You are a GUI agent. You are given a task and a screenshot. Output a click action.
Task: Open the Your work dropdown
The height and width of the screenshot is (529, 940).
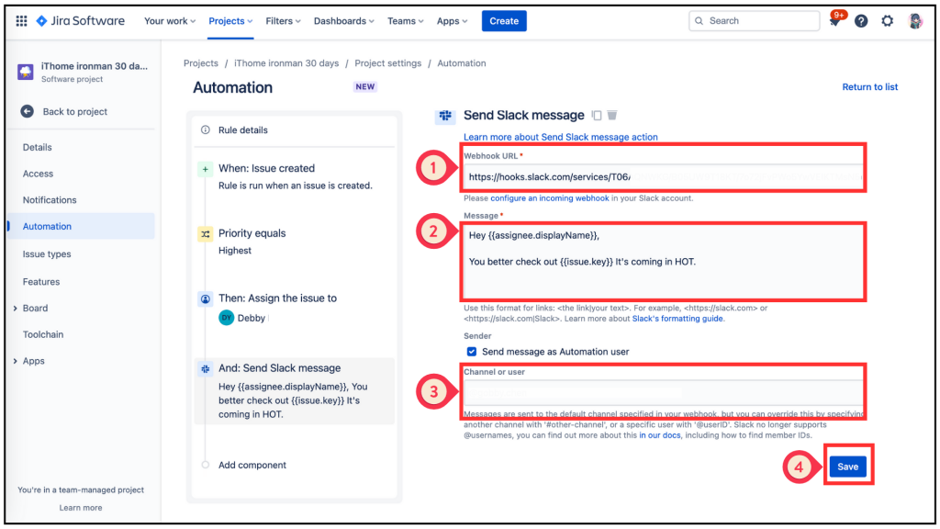coord(170,21)
